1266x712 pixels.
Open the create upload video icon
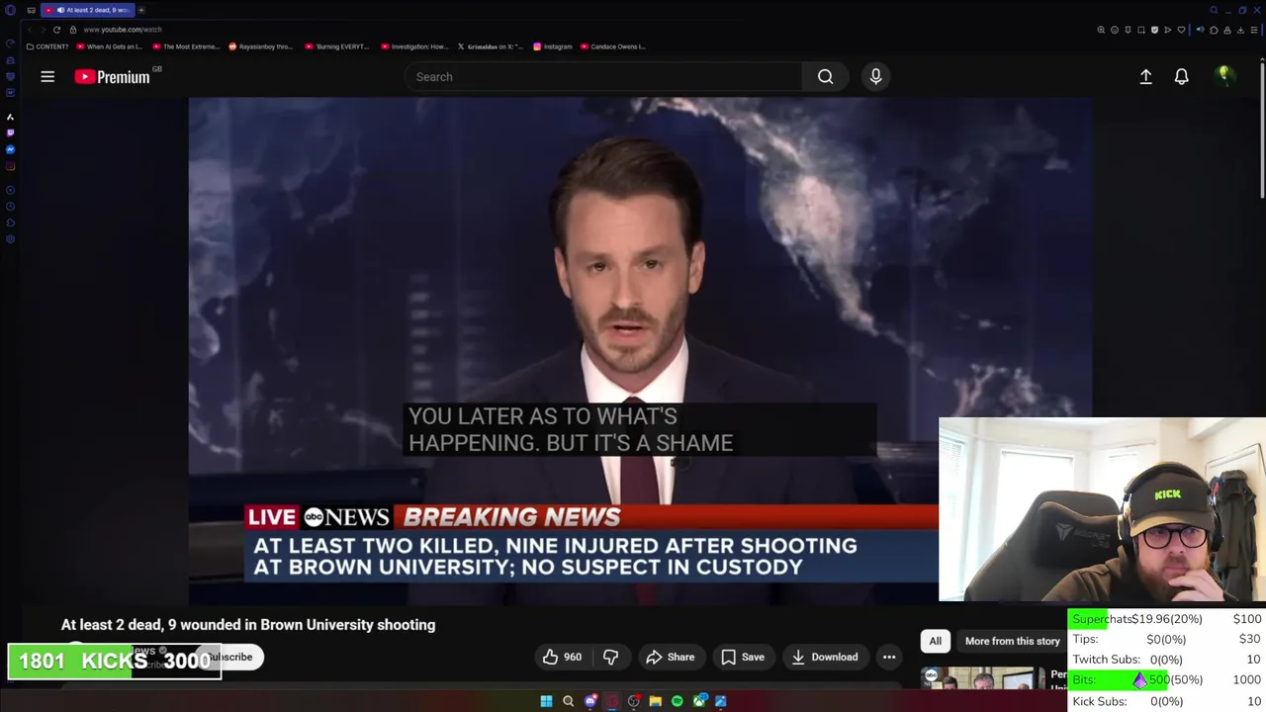1145,76
